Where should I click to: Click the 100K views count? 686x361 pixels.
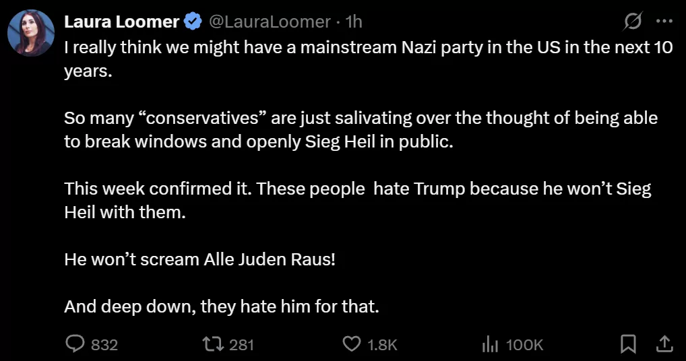point(524,345)
